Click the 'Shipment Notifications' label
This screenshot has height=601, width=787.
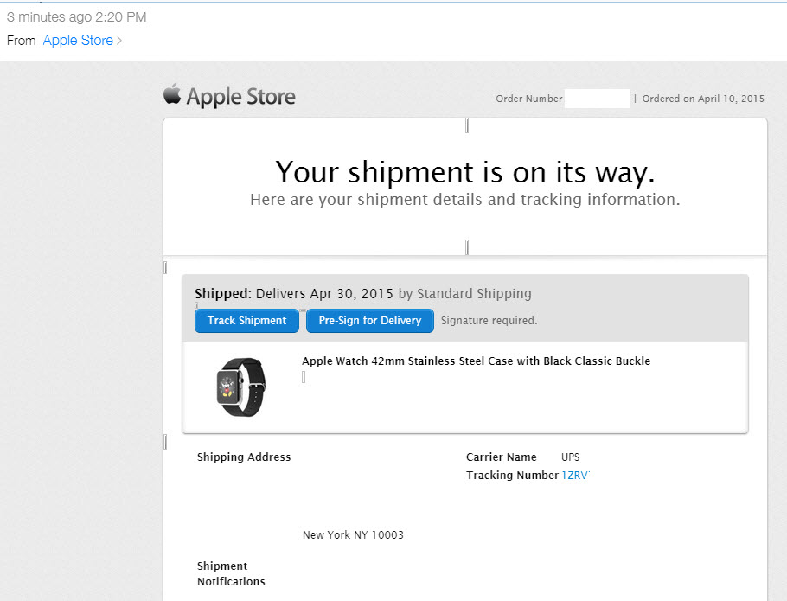point(231,573)
